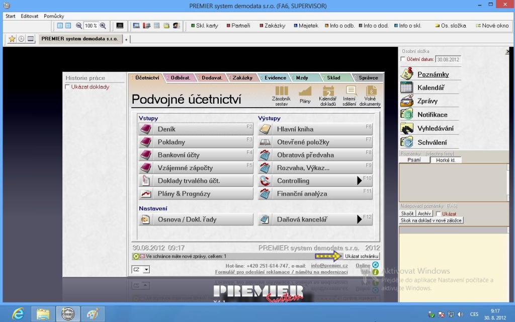Switch to the Správce tab

click(x=368, y=78)
